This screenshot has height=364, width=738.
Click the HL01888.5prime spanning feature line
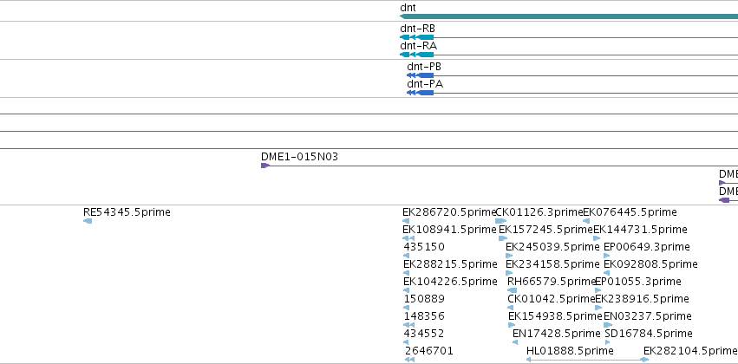coord(587,360)
